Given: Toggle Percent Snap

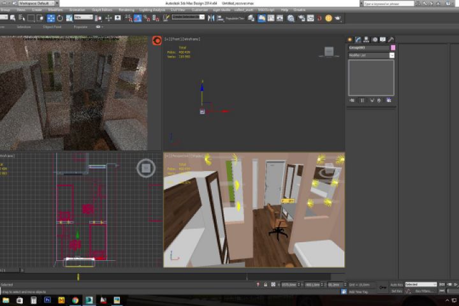Looking at the screenshot, I should 147,18.
